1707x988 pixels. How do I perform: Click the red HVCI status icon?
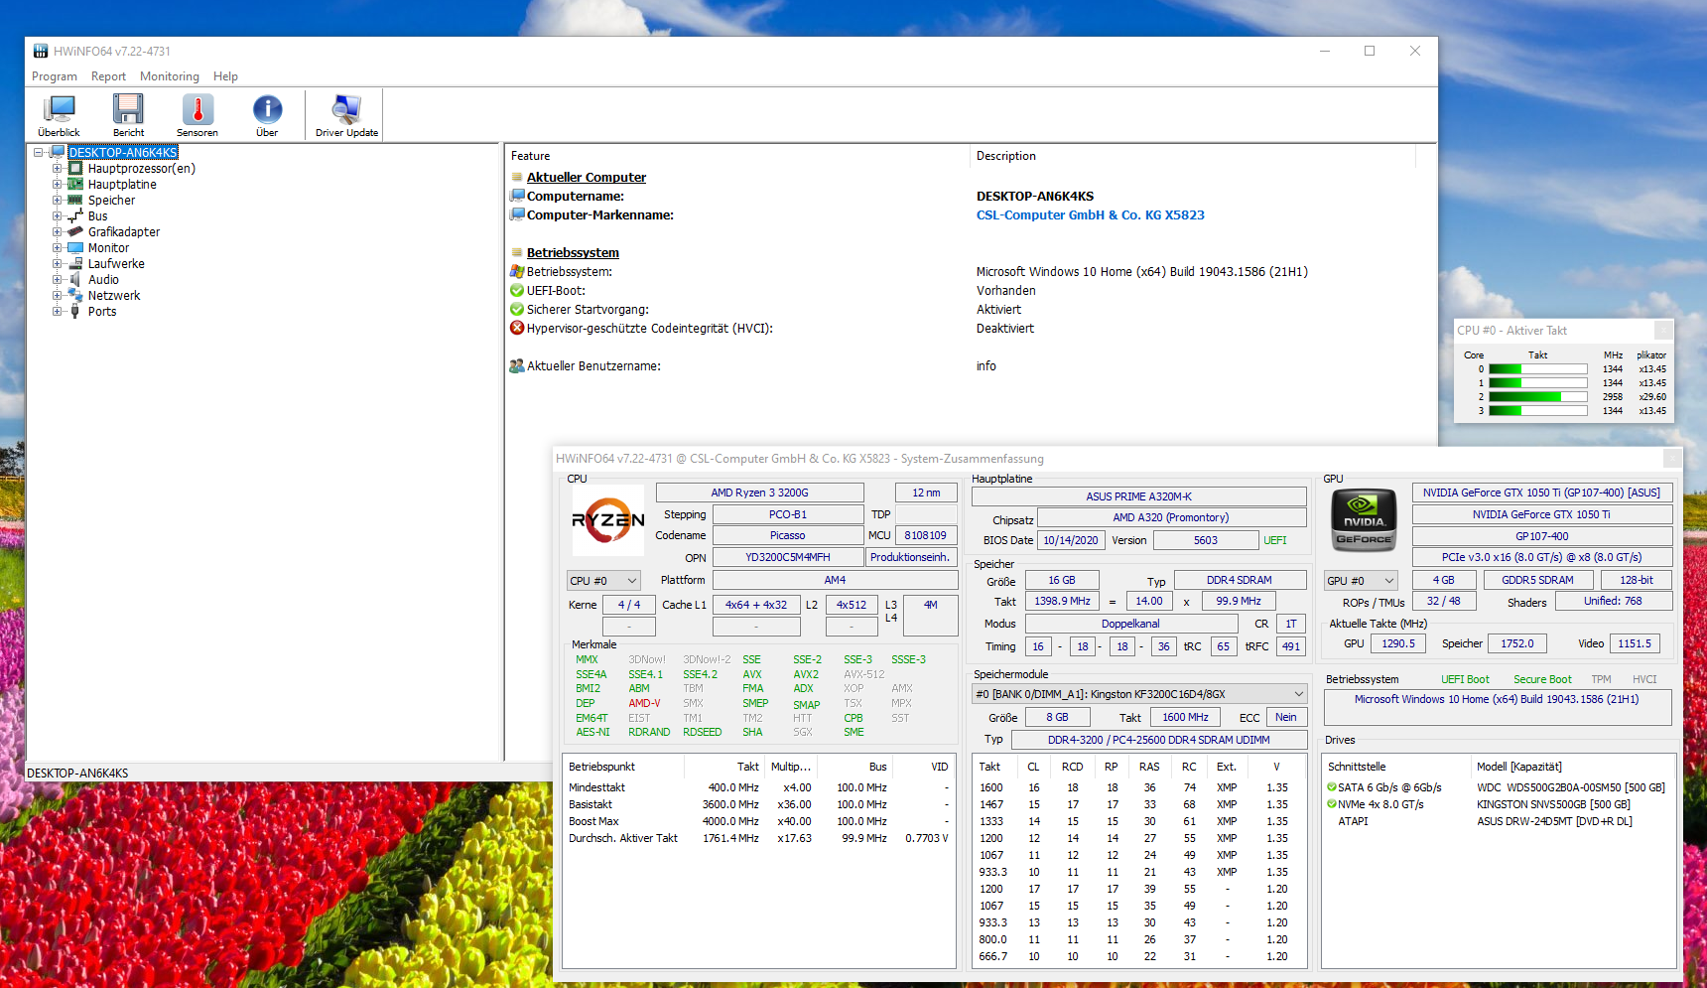(x=517, y=329)
